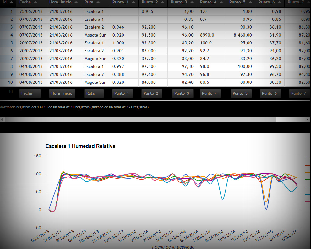Click into the Hora_inicio filter field

(x=62, y=93)
